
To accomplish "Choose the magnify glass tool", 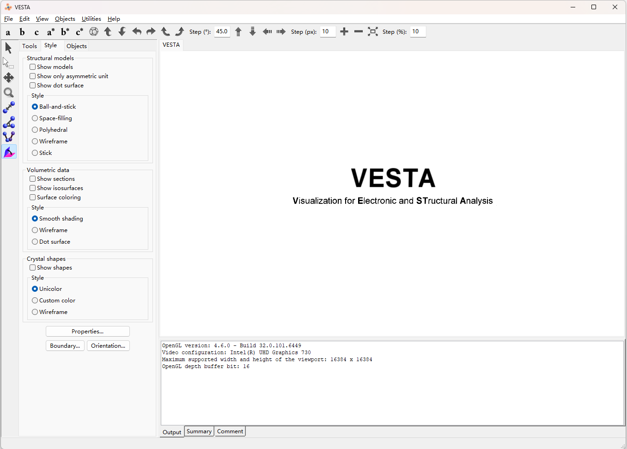I will point(9,92).
